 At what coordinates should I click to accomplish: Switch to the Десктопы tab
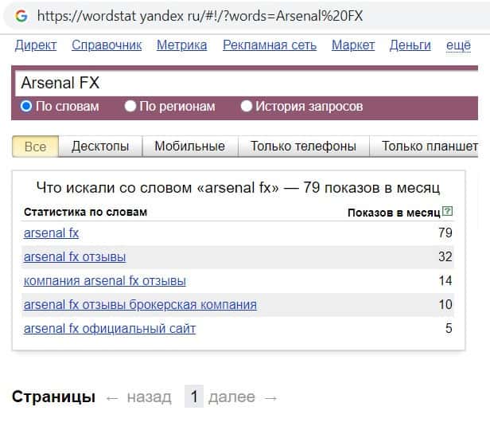tap(100, 146)
